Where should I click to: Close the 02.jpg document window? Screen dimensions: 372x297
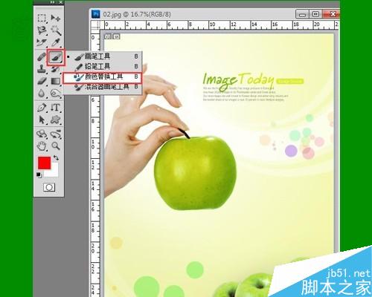[x=332, y=14]
